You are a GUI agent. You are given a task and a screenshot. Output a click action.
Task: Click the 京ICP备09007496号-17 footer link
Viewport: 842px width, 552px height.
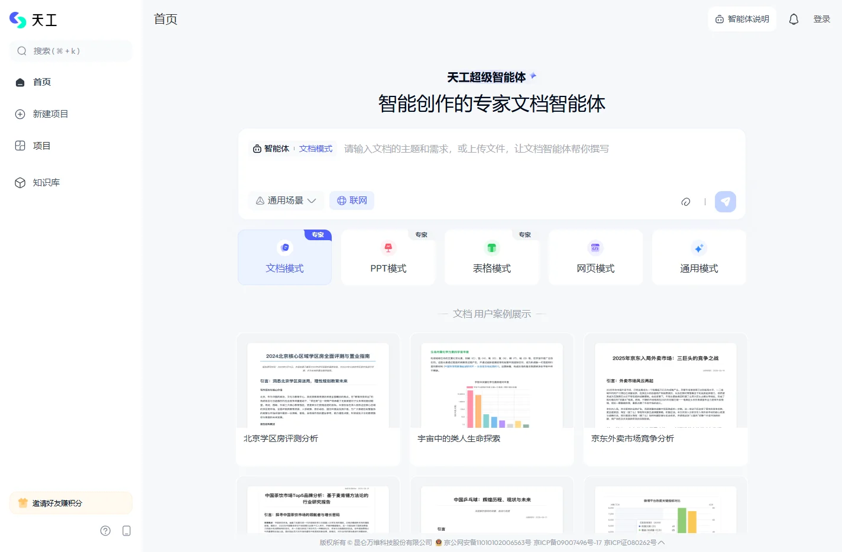click(x=568, y=543)
